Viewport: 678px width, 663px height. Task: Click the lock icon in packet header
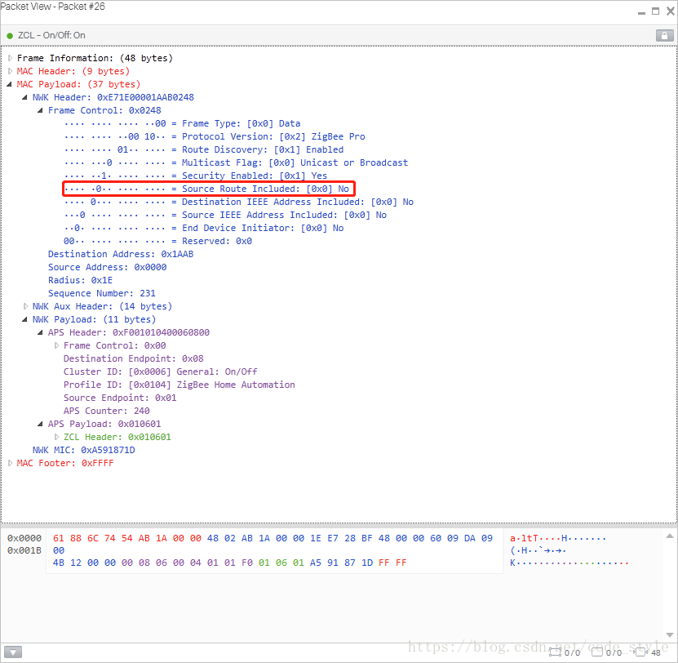[664, 35]
